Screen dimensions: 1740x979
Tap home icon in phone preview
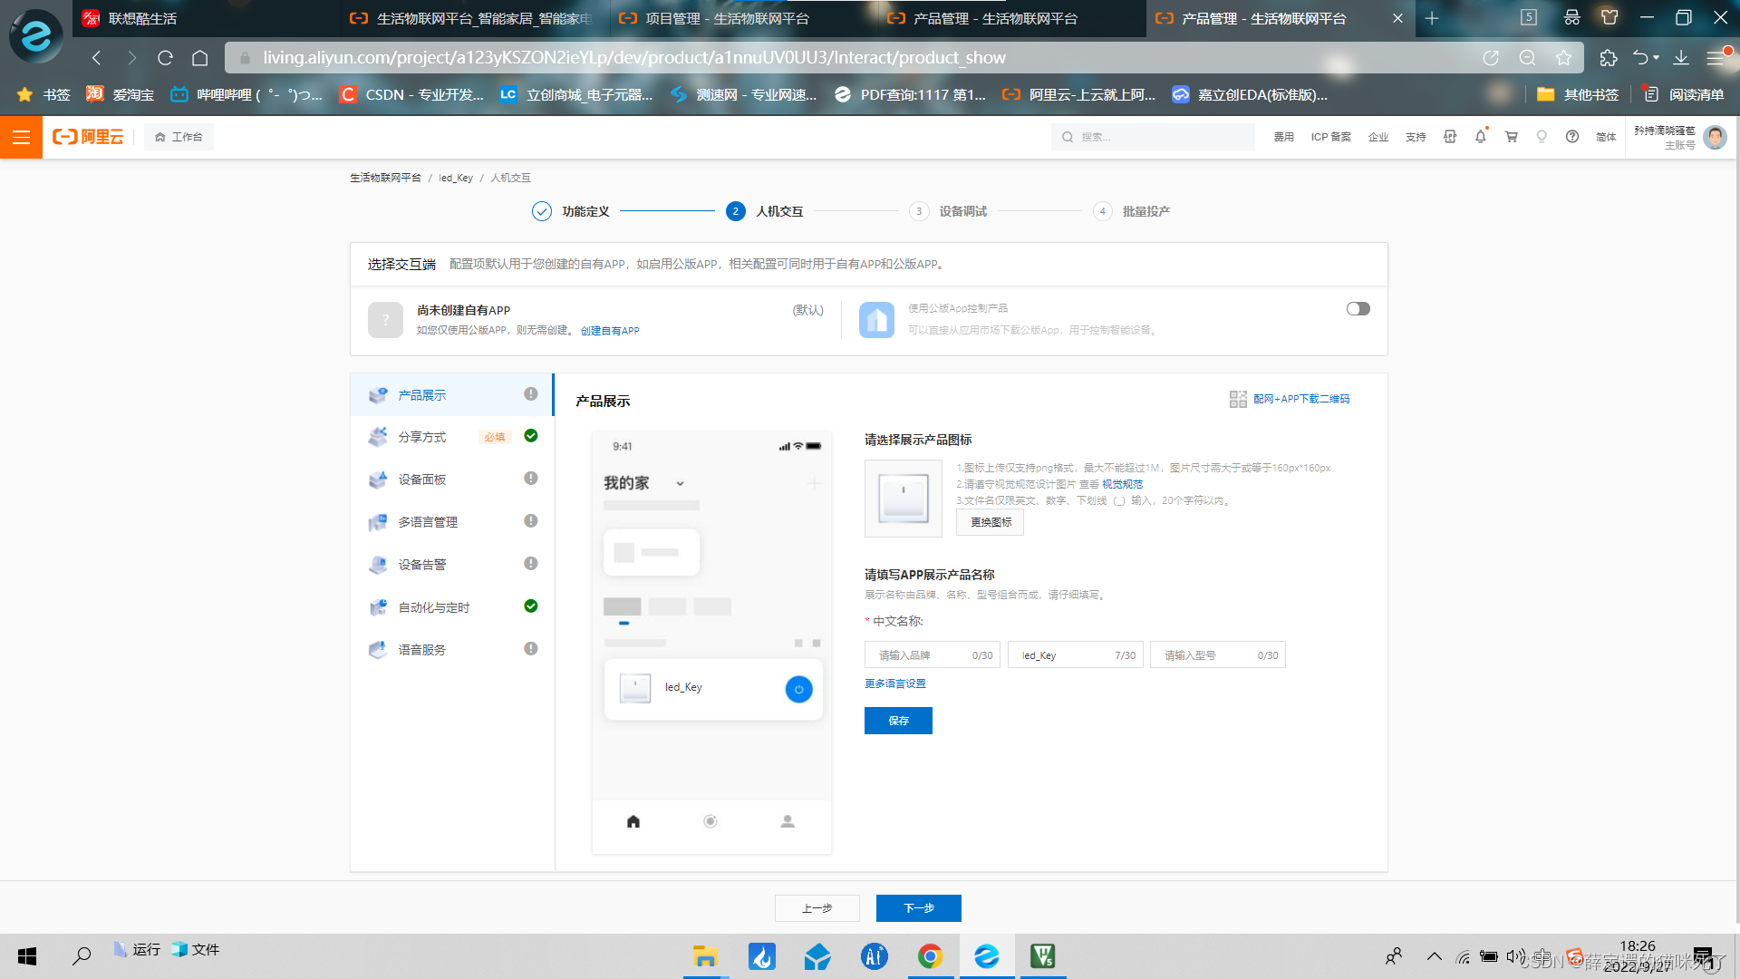pyautogui.click(x=633, y=821)
